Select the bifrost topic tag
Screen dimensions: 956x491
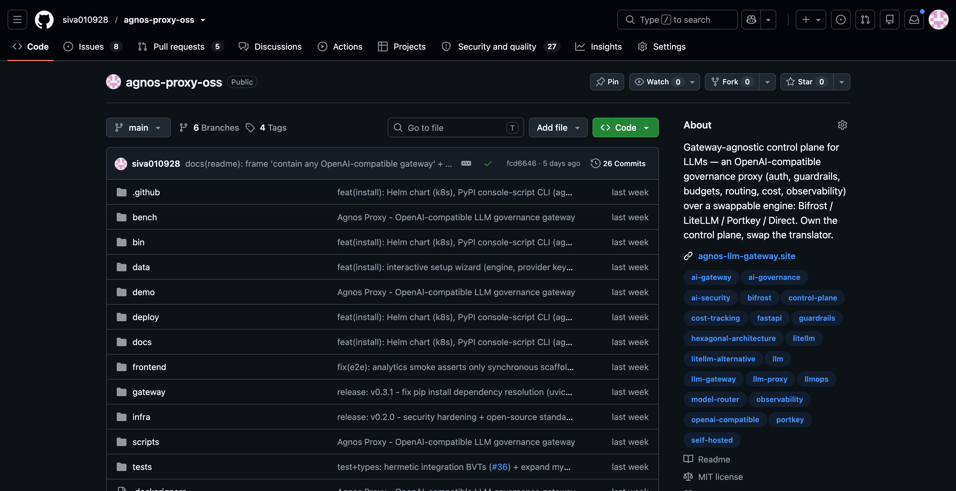click(759, 298)
